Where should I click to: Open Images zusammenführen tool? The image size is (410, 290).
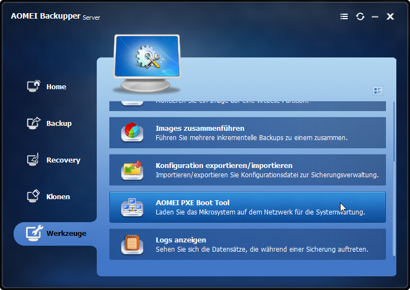247,133
